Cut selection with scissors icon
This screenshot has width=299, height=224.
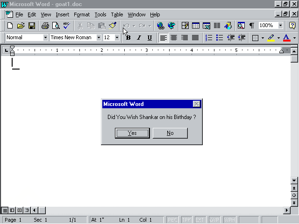click(x=80, y=26)
